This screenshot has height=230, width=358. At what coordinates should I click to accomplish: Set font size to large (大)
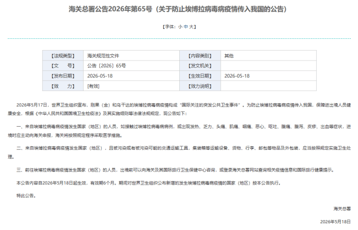pyautogui.click(x=191, y=27)
